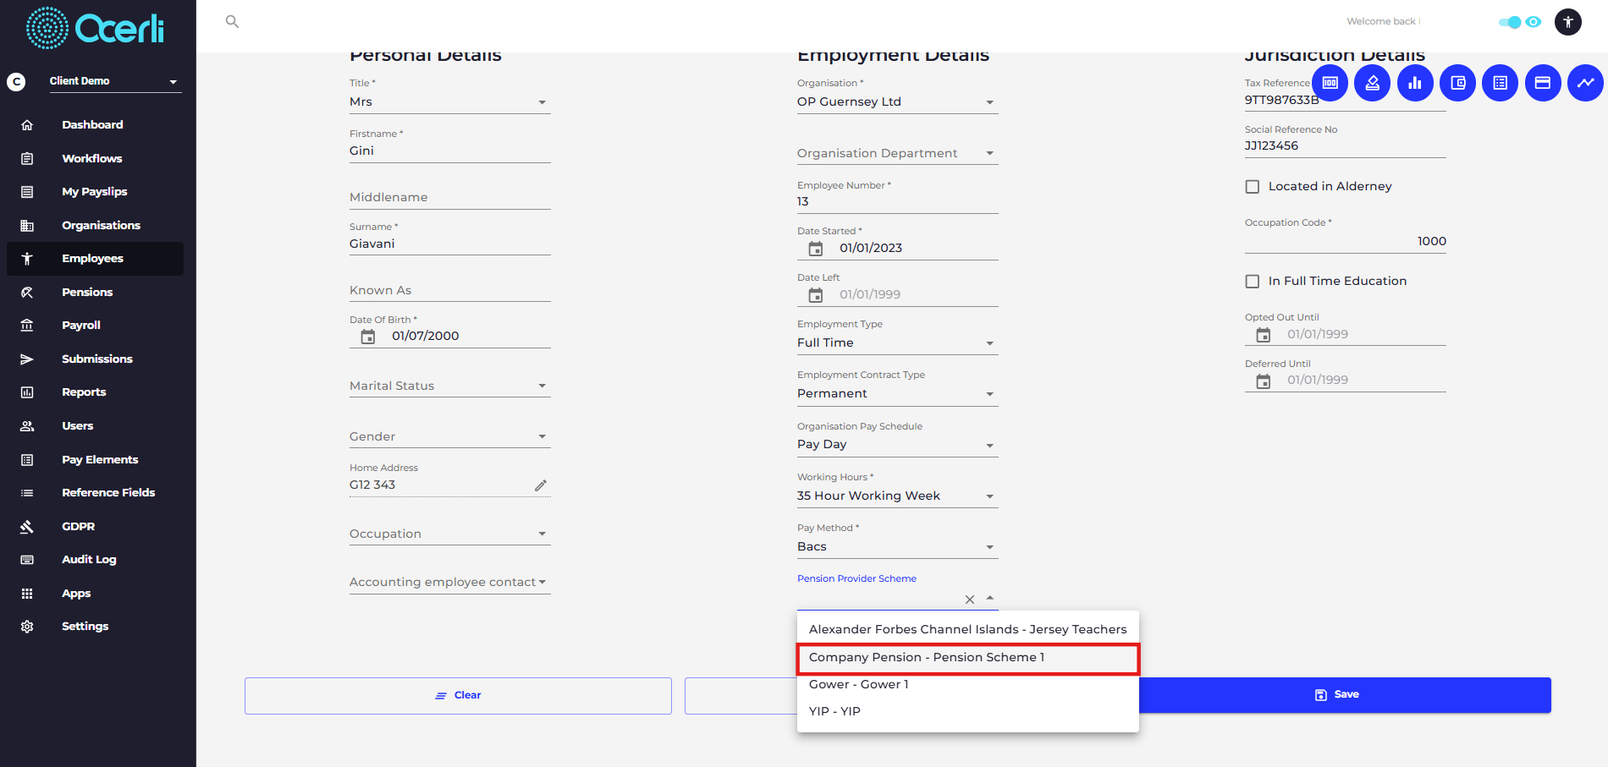
Task: Open the Employment Type dropdown
Action: pyautogui.click(x=897, y=343)
